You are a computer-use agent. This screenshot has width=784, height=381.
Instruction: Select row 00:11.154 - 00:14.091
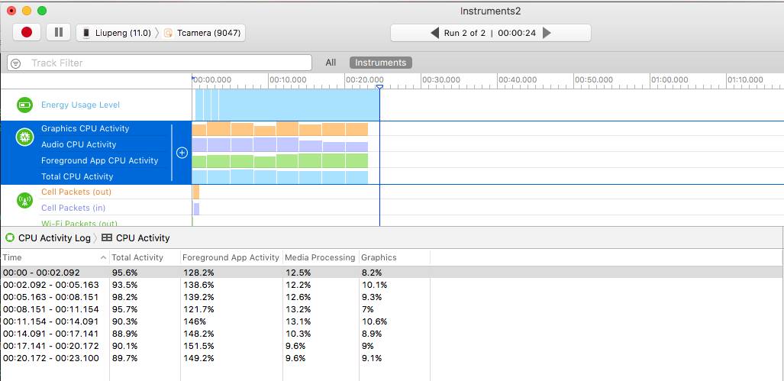pos(392,321)
